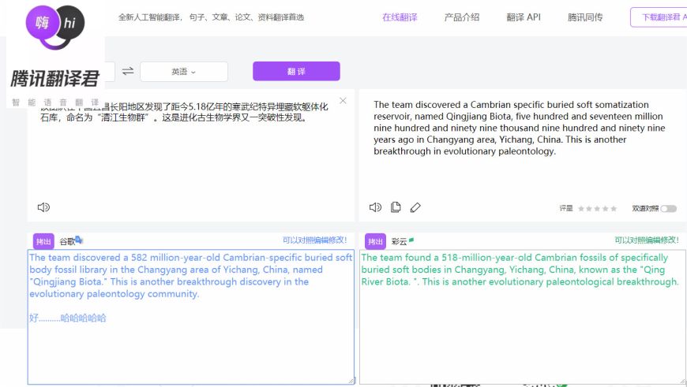Click the green 可以对照编辑修改 hint
Screen dimensions: 687x387
coord(647,240)
